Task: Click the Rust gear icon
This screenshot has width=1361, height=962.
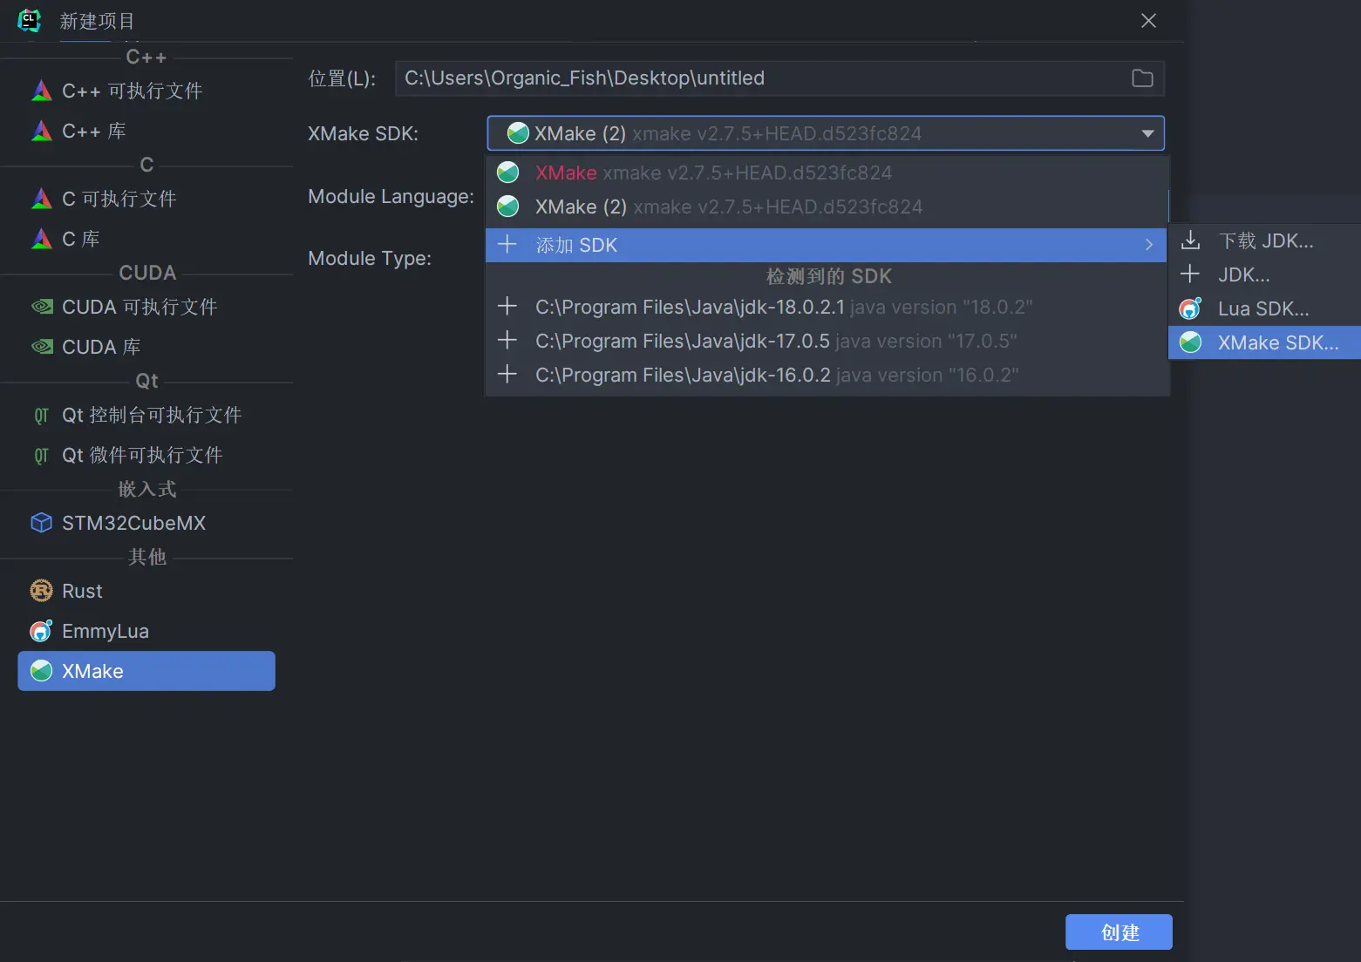Action: [x=42, y=591]
